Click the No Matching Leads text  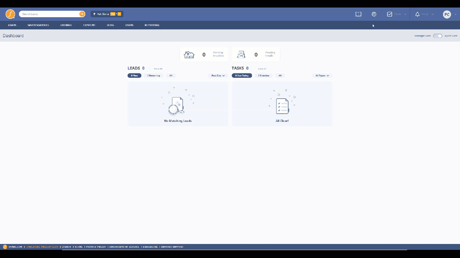(x=178, y=121)
